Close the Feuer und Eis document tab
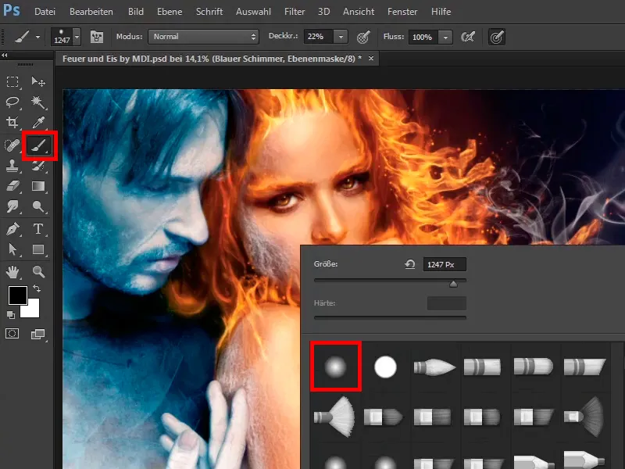625x469 pixels. [x=371, y=58]
